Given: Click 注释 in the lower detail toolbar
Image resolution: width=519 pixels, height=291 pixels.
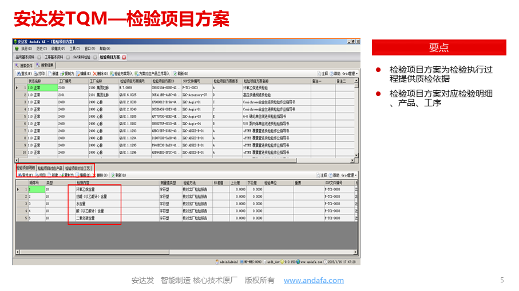Looking at the screenshot, I should coord(322,175).
